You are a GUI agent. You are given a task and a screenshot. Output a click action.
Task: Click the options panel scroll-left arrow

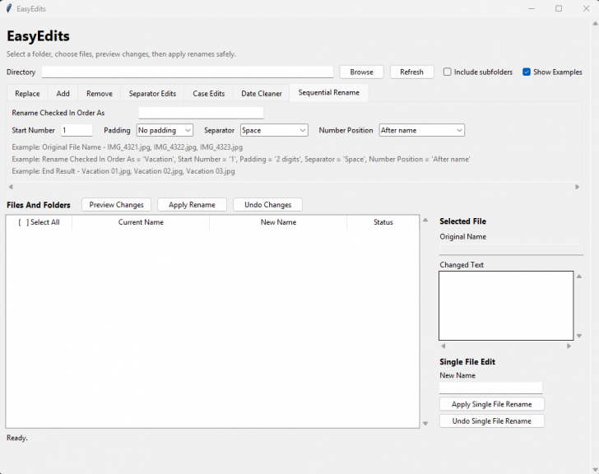[x=11, y=187]
